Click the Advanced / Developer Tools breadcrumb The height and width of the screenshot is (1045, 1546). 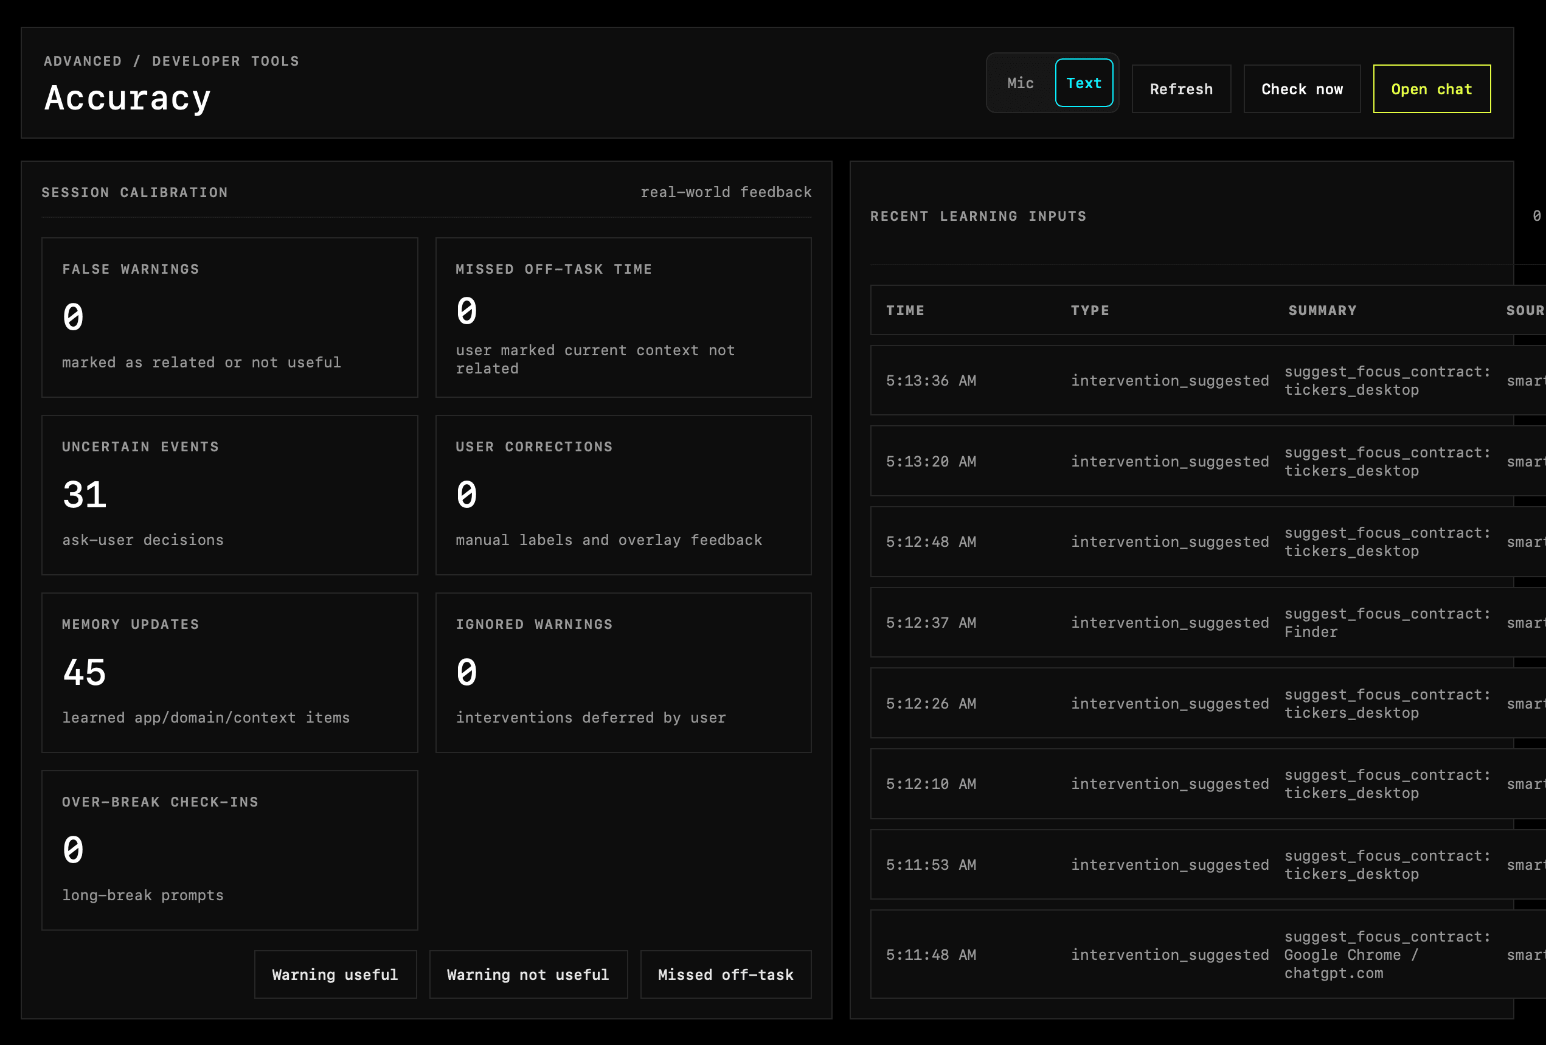point(172,61)
